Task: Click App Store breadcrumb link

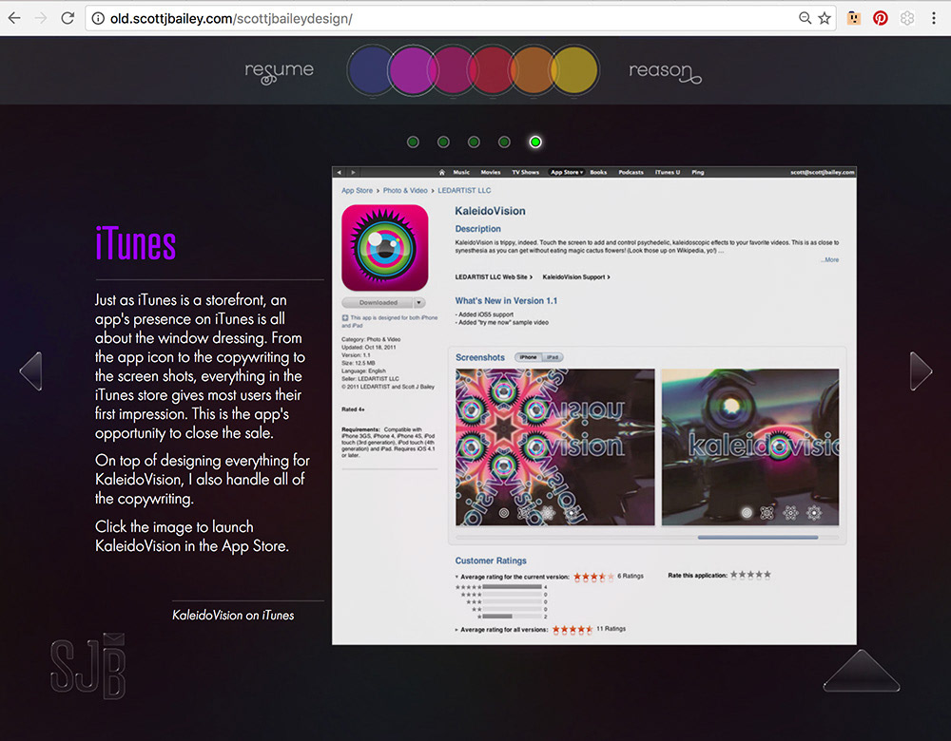Action: (357, 190)
